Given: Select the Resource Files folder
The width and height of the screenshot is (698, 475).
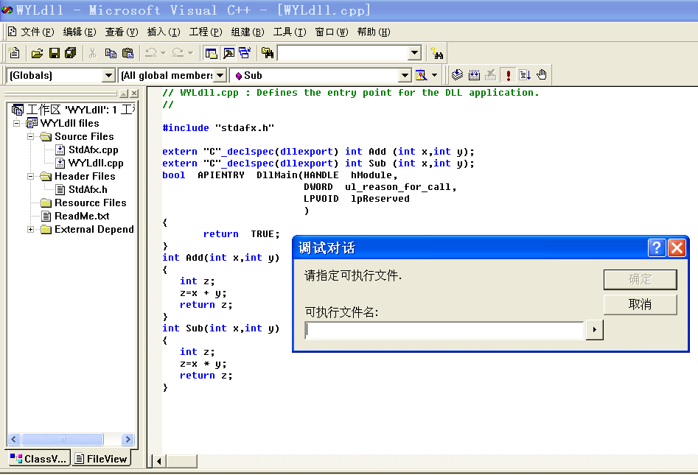Looking at the screenshot, I should click(x=91, y=203).
